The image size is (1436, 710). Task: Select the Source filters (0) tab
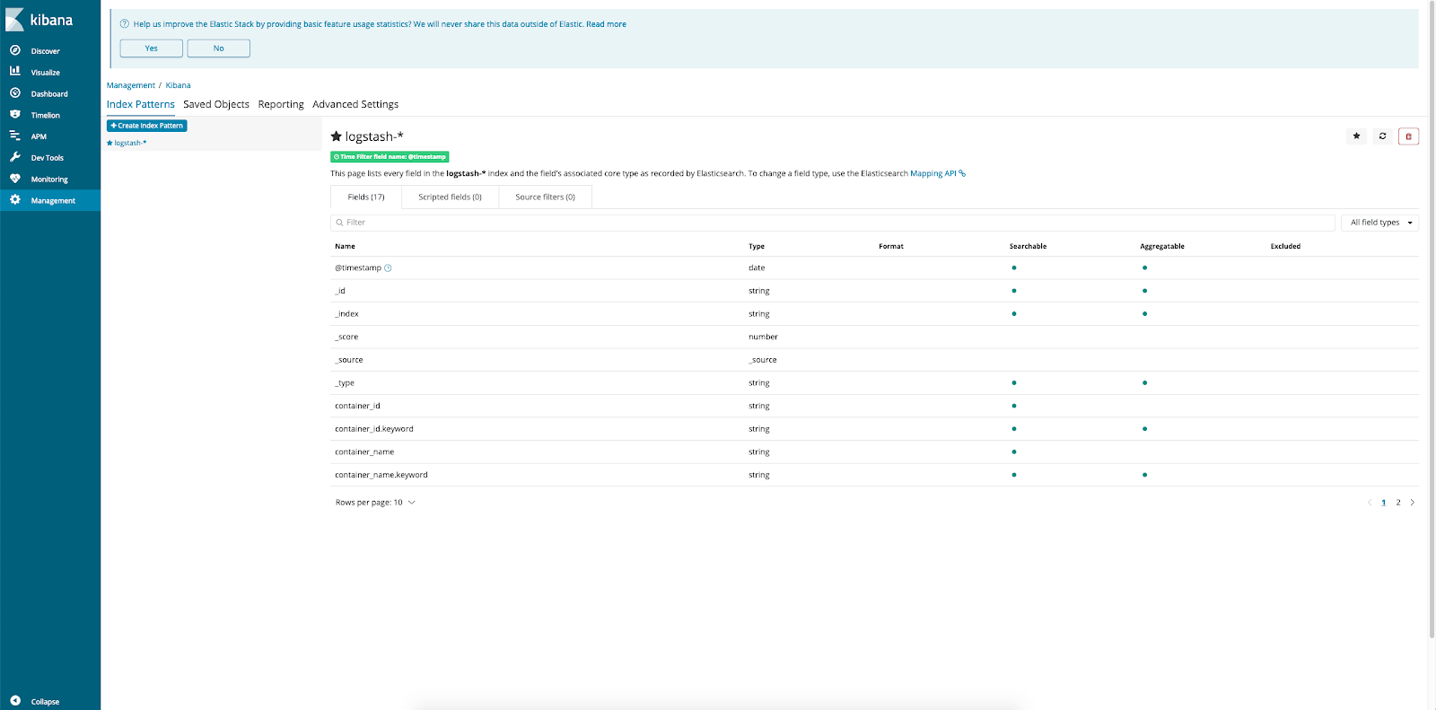[x=545, y=197]
